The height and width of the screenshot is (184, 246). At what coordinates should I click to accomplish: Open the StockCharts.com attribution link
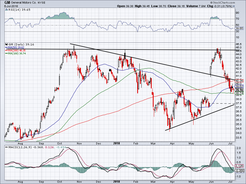coord(224,2)
